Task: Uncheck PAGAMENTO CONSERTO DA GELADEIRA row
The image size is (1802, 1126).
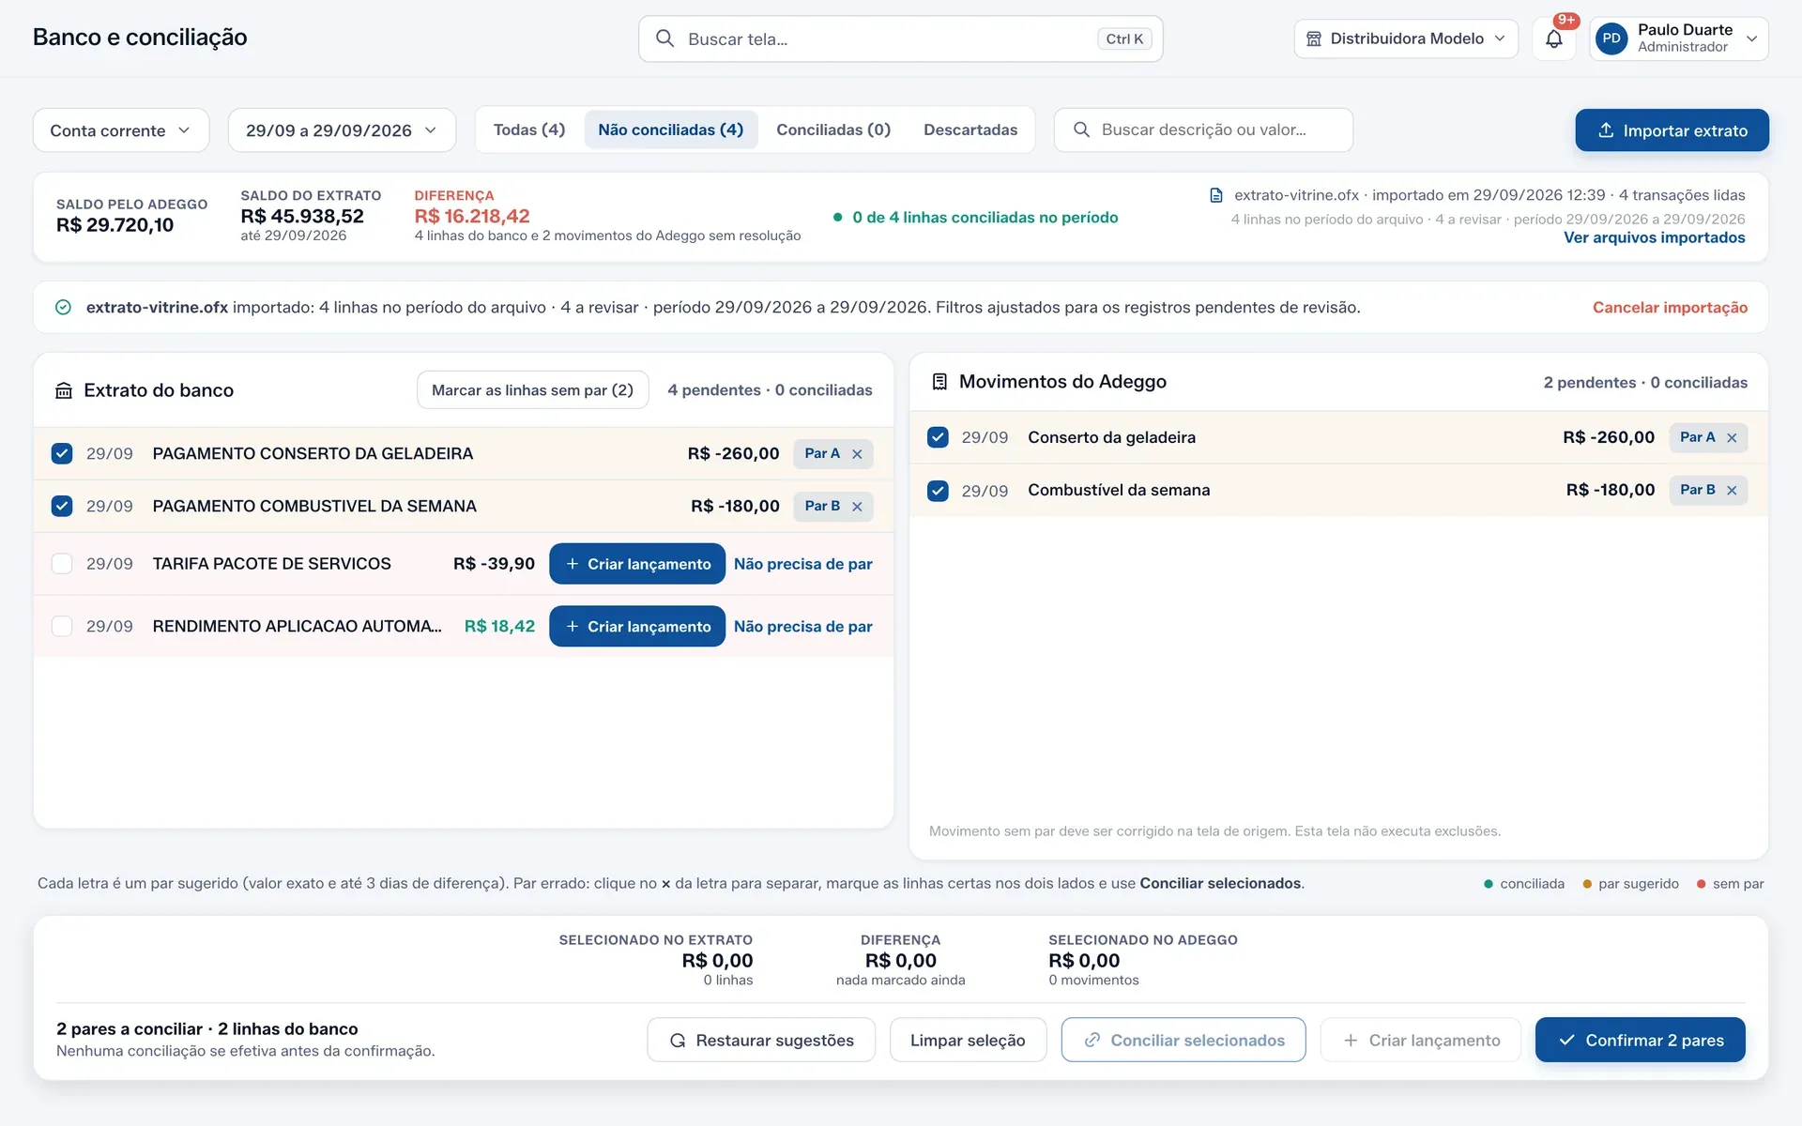Action: (62, 454)
